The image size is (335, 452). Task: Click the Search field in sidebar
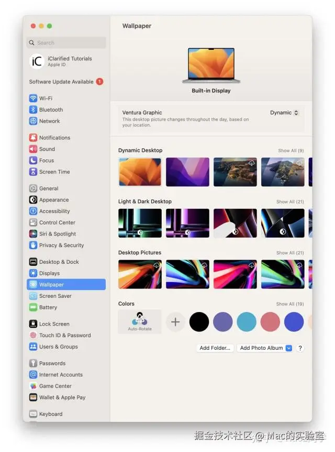66,42
